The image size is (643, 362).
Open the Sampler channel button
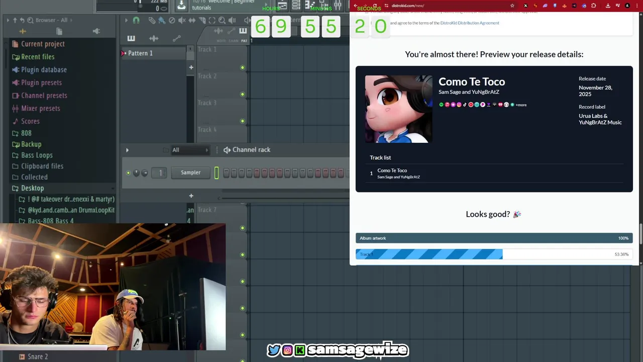[x=190, y=172]
